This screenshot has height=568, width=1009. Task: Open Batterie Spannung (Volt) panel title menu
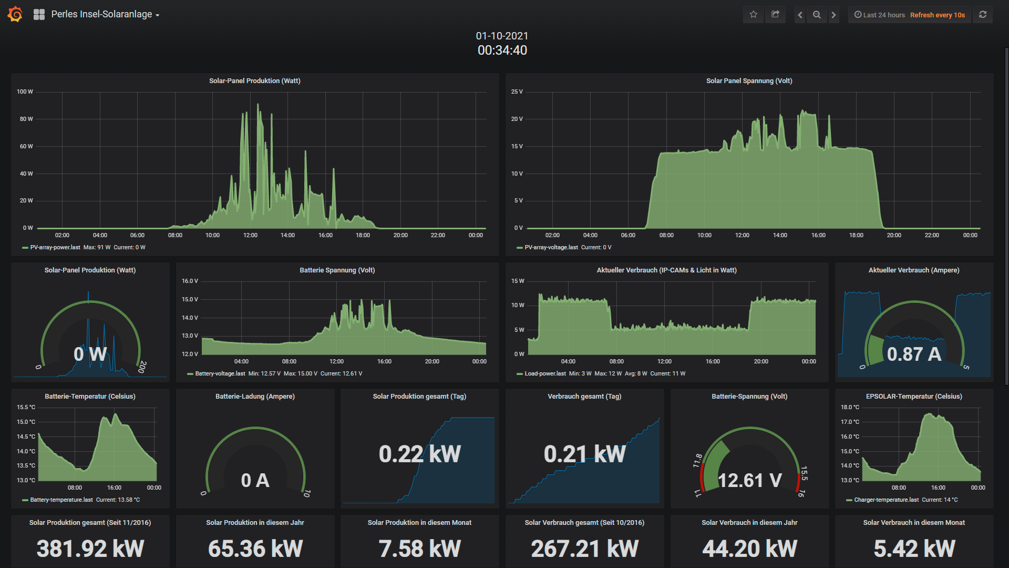click(x=337, y=270)
